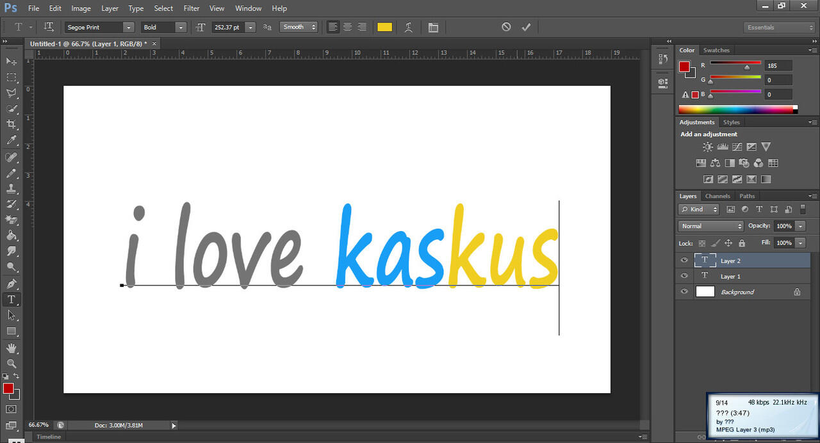Toggle lock transparent pixels
The image size is (820, 443).
(702, 243)
